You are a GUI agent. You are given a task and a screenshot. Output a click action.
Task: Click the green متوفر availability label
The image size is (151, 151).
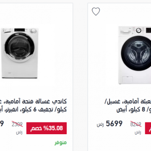(x=60, y=143)
